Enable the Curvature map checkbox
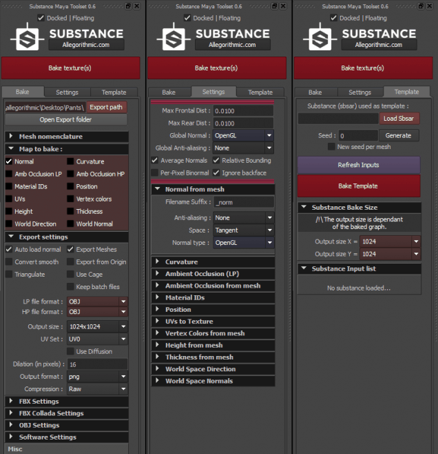This screenshot has height=454, width=438. point(70,161)
